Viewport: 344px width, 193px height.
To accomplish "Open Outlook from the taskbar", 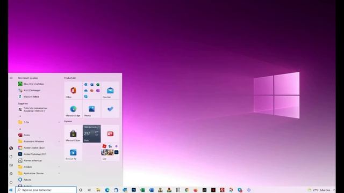I will coord(125,190).
